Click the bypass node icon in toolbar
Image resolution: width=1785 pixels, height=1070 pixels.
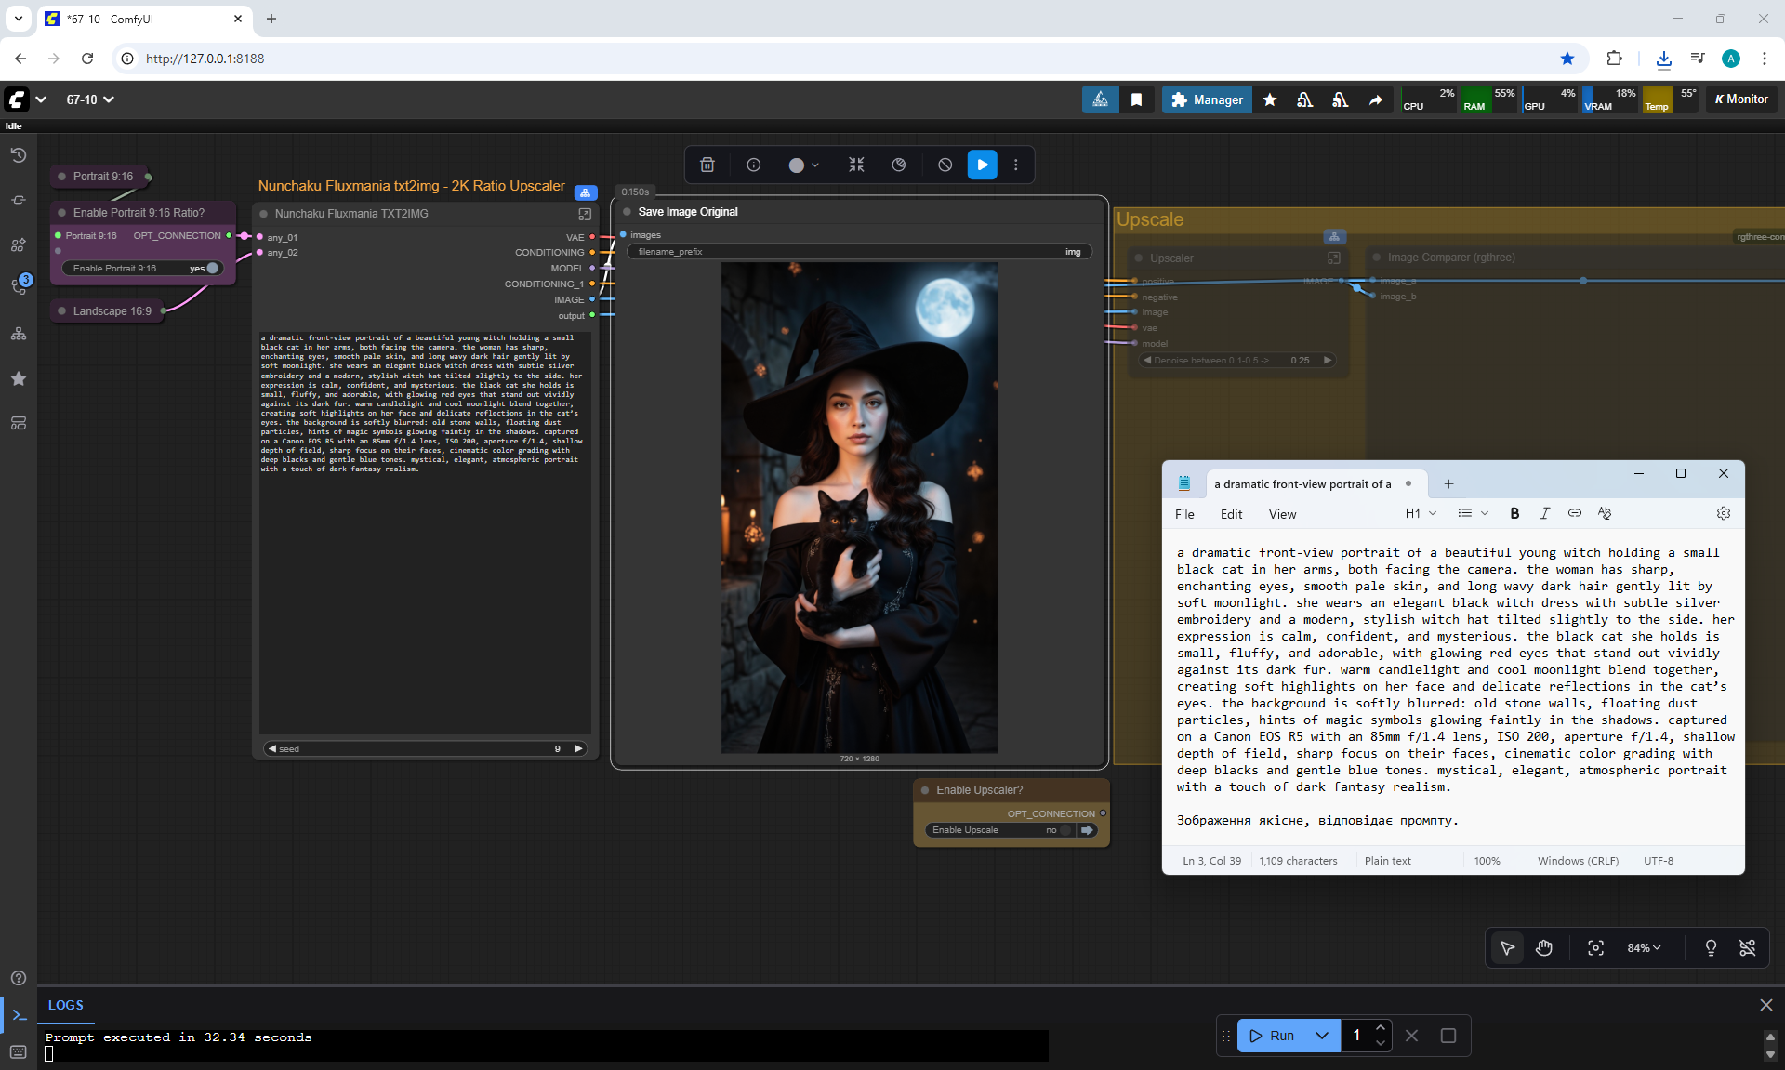click(x=945, y=165)
